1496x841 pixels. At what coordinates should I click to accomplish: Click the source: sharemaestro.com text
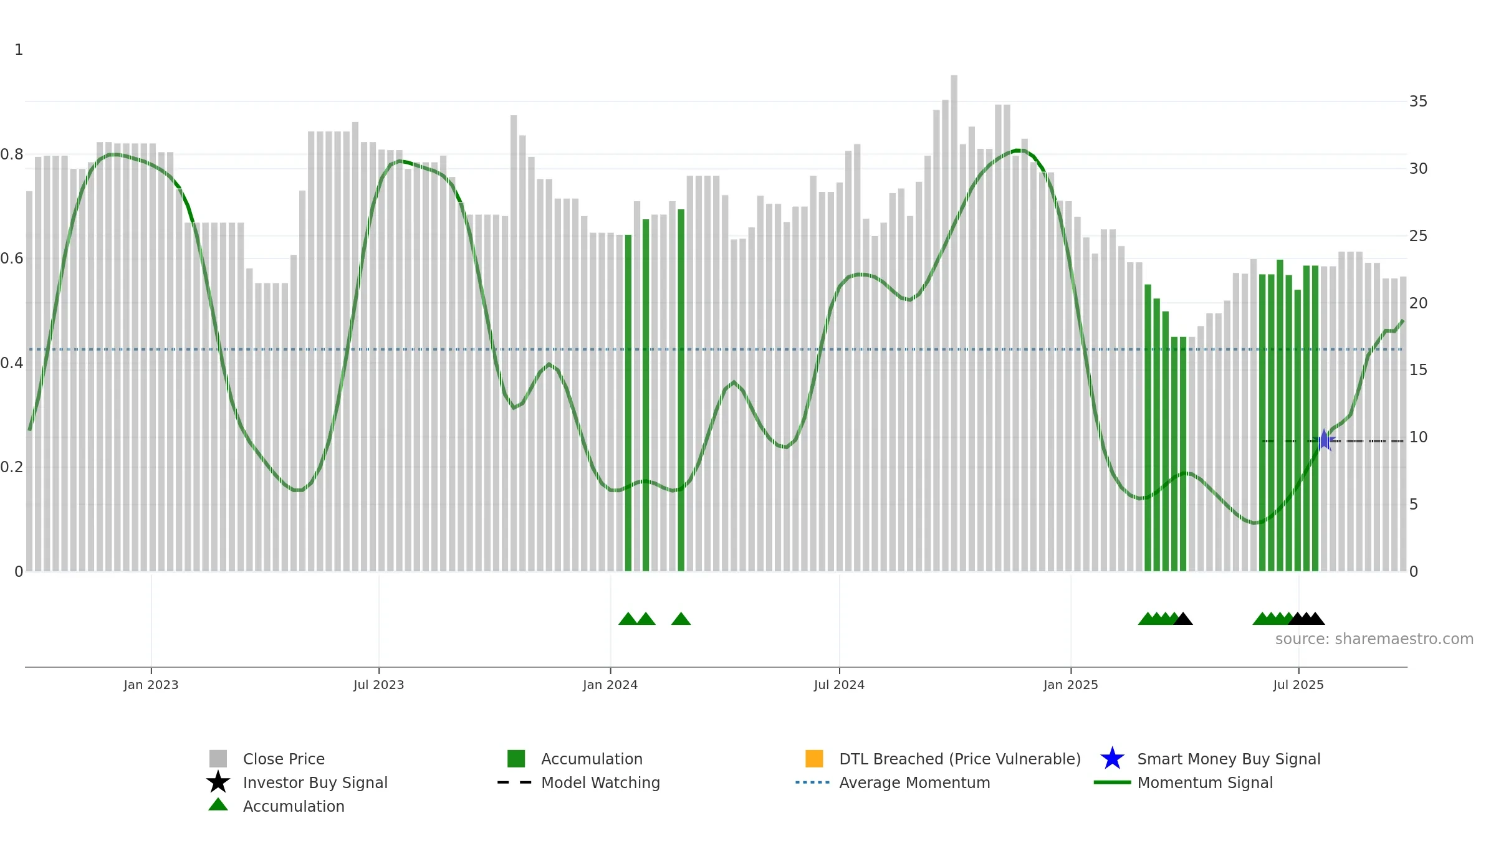pos(1374,639)
